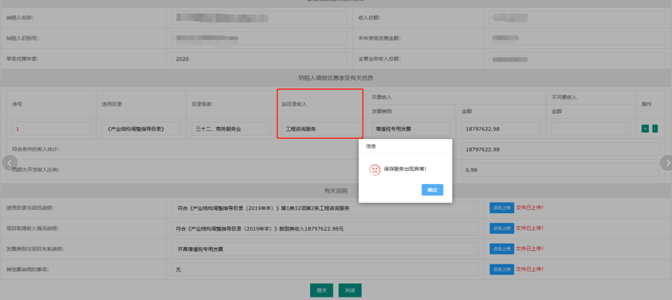This screenshot has height=300, width=672.
Task: Upload file for 其他要说明的事项 row
Action: click(x=502, y=269)
